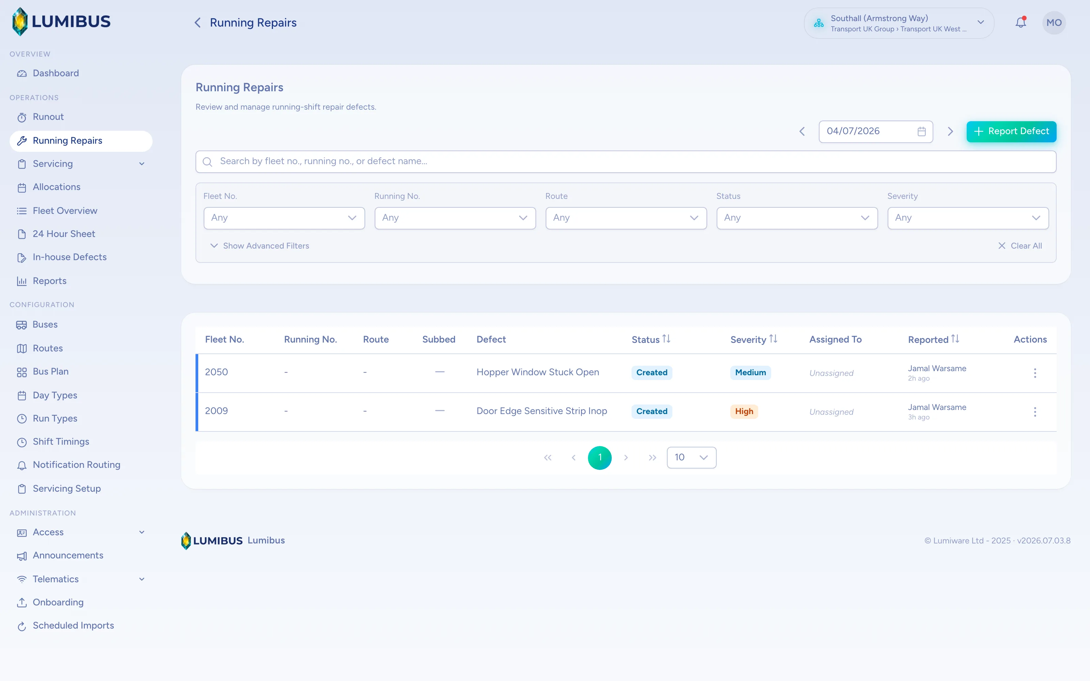Viewport: 1090px width, 681px height.
Task: Click the Runout stopwatch icon
Action: click(21, 117)
